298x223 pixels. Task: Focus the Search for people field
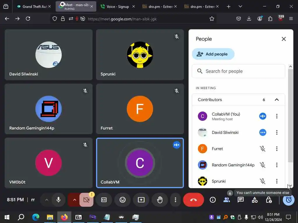tap(238, 71)
